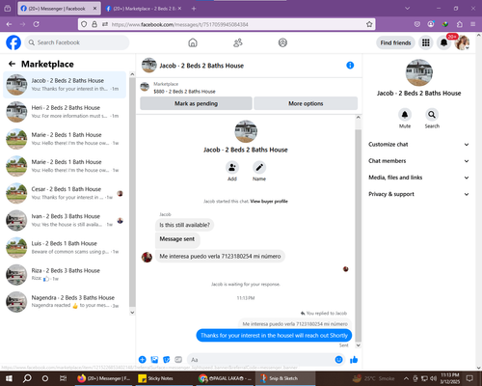482x386 pixels.
Task: Attach a file using the photo icon
Action: point(154,360)
